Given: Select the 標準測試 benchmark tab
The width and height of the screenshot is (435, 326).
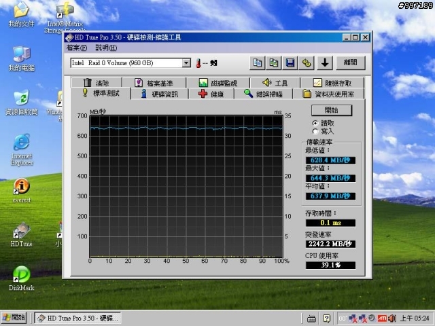Looking at the screenshot, I should (101, 93).
